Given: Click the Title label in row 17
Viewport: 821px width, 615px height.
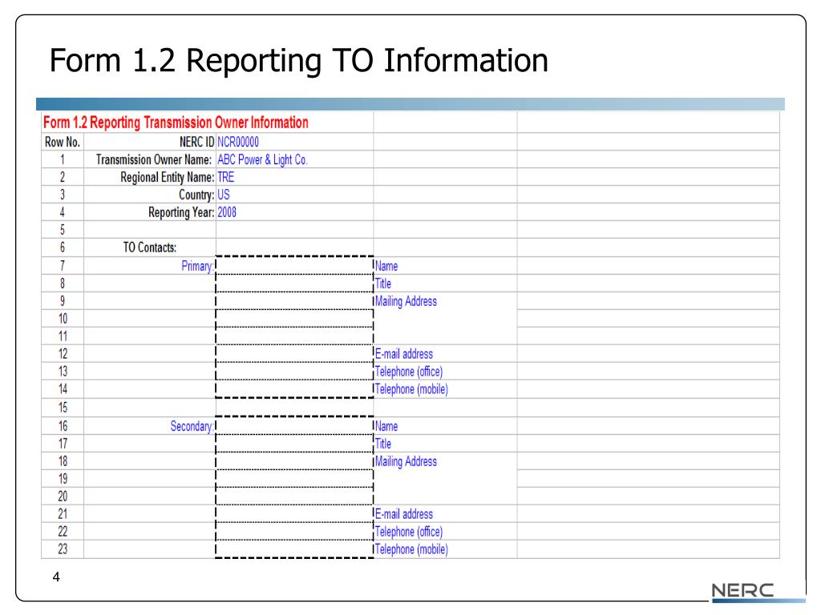Looking at the screenshot, I should coord(383,444).
